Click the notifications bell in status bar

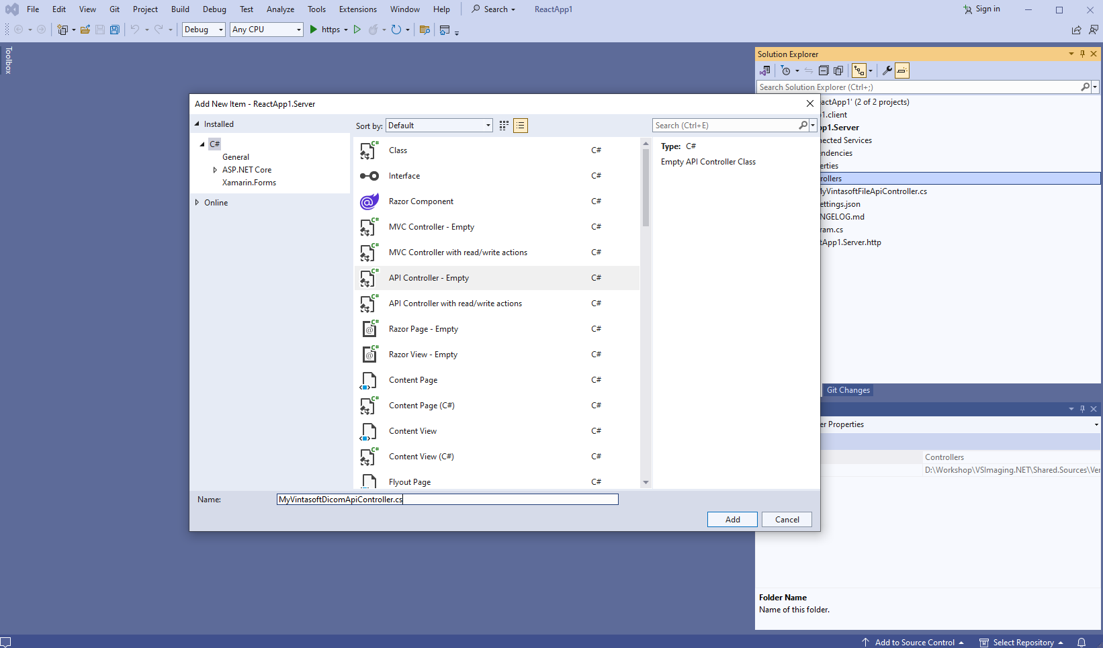pyautogui.click(x=1082, y=642)
